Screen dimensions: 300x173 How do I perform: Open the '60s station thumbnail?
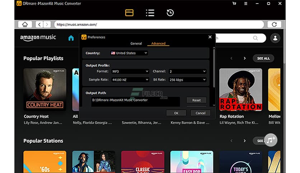[45, 162]
